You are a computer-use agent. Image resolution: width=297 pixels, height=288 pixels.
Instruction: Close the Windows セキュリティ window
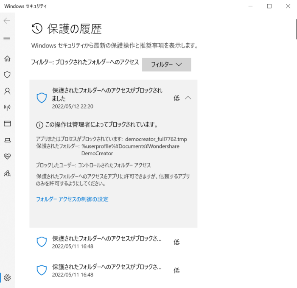(x=288, y=6)
